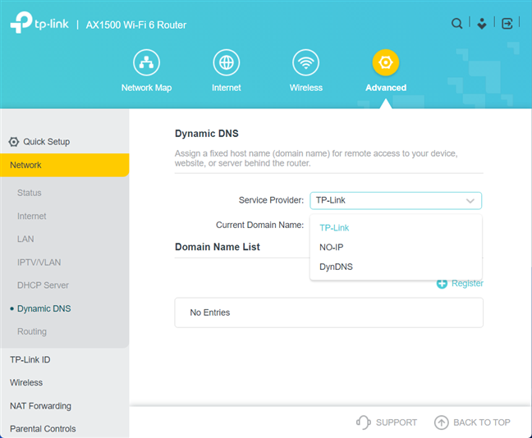Open Parental Controls in sidebar

click(43, 429)
